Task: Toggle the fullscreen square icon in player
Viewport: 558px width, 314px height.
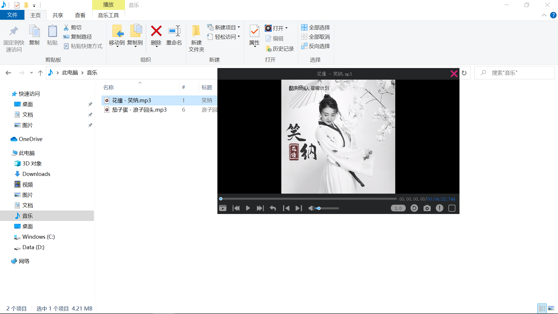Action: (x=452, y=208)
